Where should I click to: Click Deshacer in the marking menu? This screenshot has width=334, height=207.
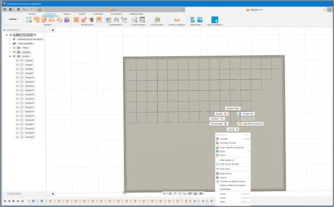coord(217,119)
